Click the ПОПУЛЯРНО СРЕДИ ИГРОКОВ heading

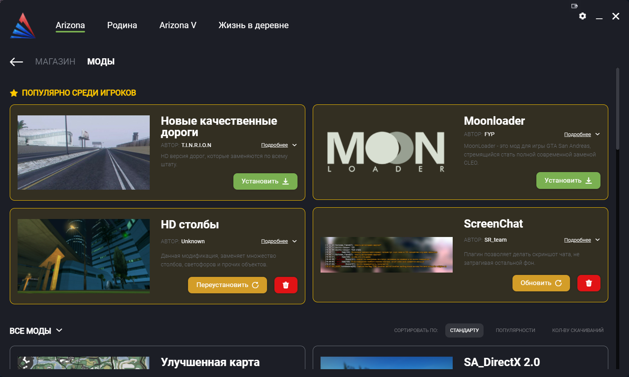(79, 93)
